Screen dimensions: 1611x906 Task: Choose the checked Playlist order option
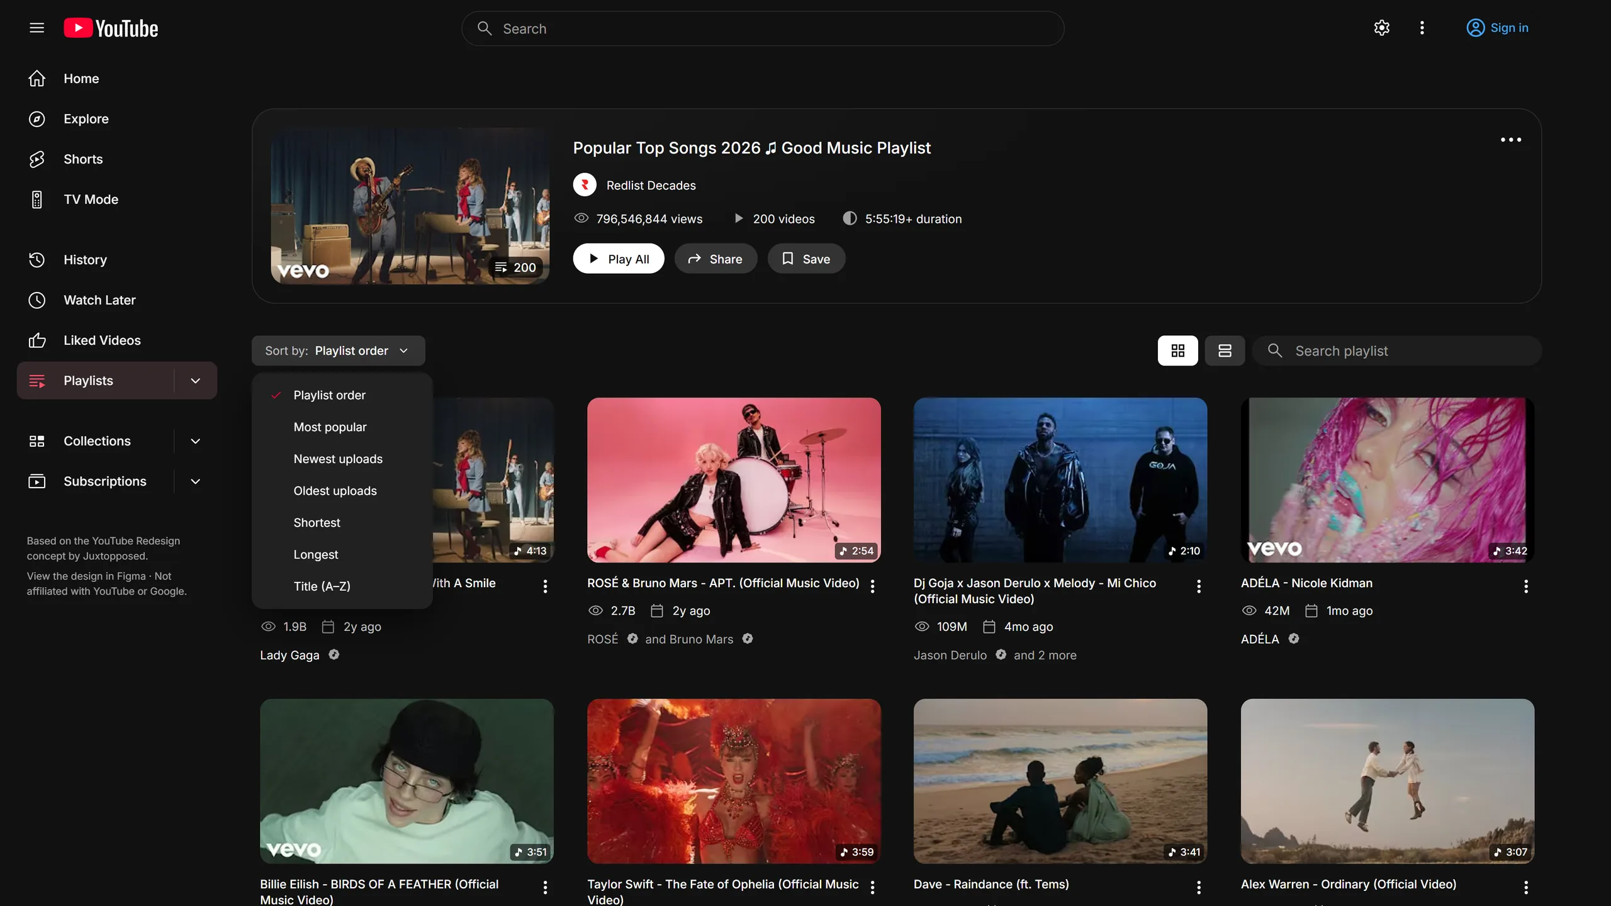coord(342,395)
